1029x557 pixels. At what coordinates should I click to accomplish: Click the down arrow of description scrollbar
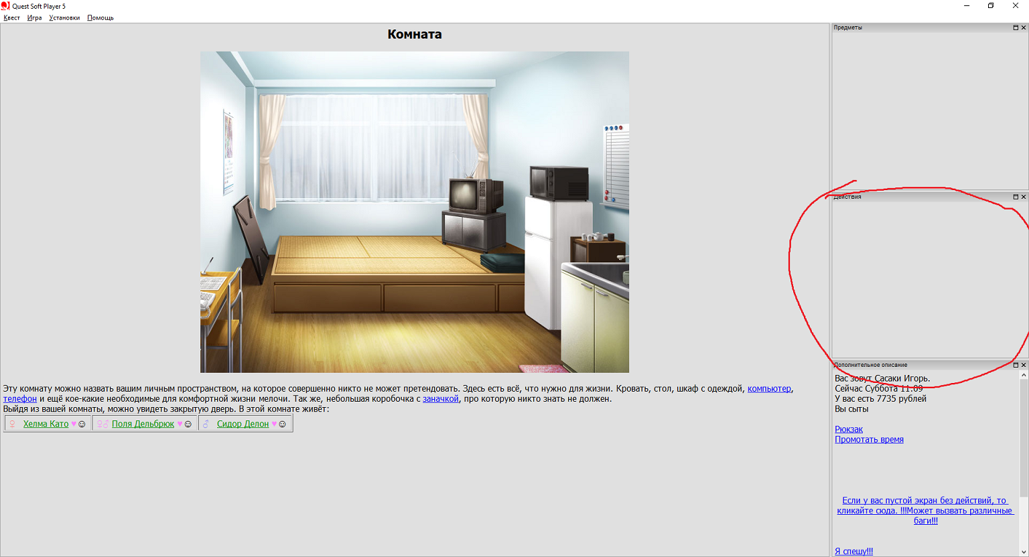coord(1024,552)
